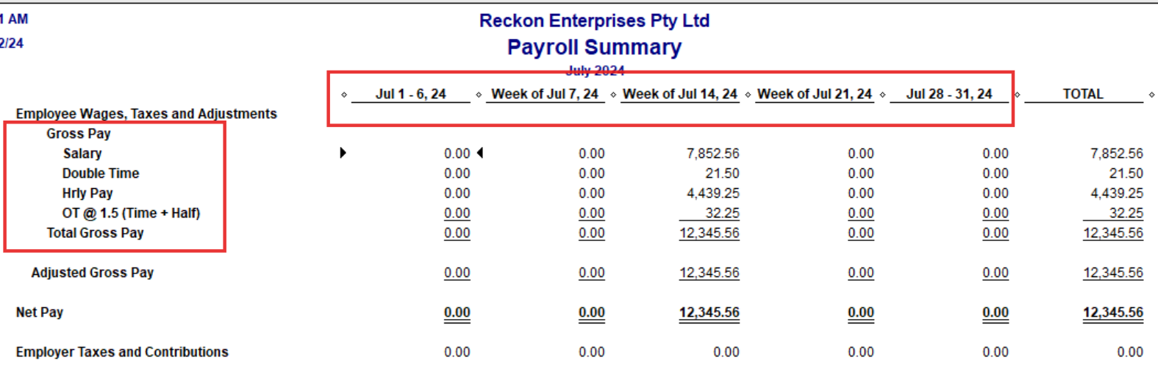The image size is (1158, 377).
Task: Open Net Pay 12,345.56 in TOTAL column
Action: (x=1113, y=312)
